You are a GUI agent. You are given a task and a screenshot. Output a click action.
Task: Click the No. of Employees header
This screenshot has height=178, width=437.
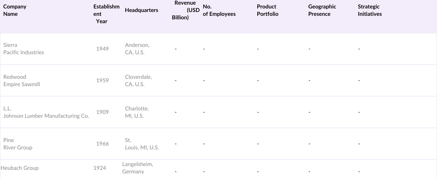tap(219, 10)
